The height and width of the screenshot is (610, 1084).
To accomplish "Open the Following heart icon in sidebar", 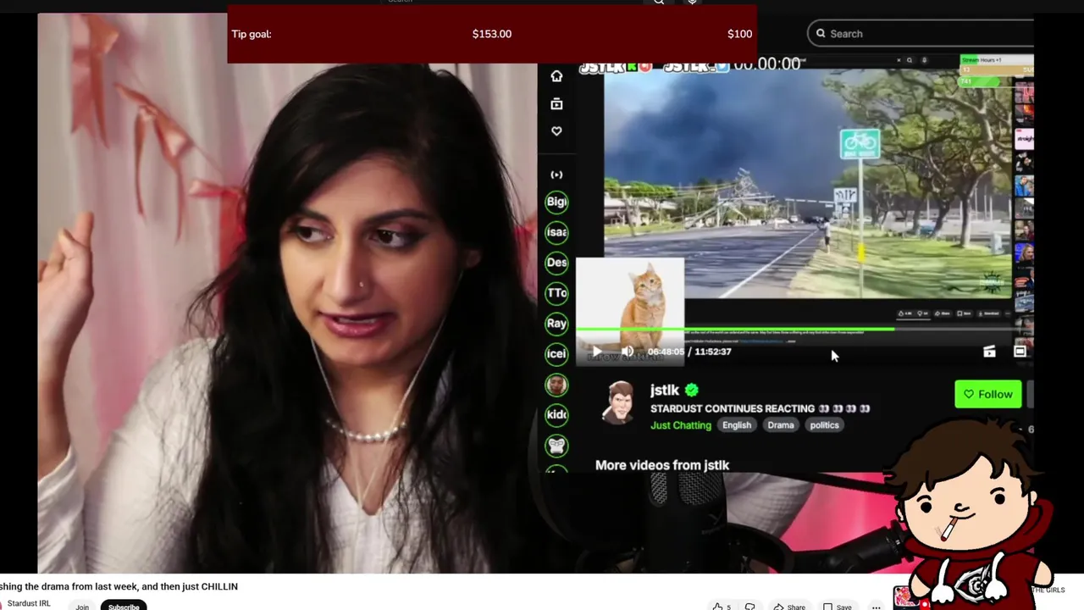I will (556, 131).
